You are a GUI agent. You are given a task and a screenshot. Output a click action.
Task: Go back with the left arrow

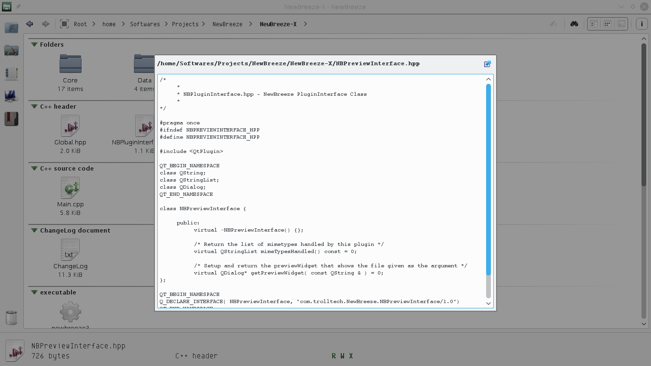pyautogui.click(x=30, y=24)
